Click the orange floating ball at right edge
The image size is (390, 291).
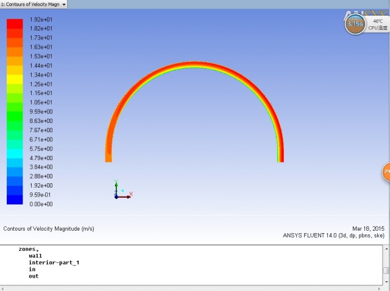pos(386,172)
